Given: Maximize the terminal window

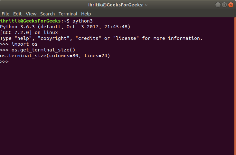Looking at the screenshot, I should (x=224, y=5).
